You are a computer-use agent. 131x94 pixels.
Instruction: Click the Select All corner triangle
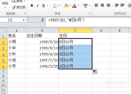tap(5, 30)
